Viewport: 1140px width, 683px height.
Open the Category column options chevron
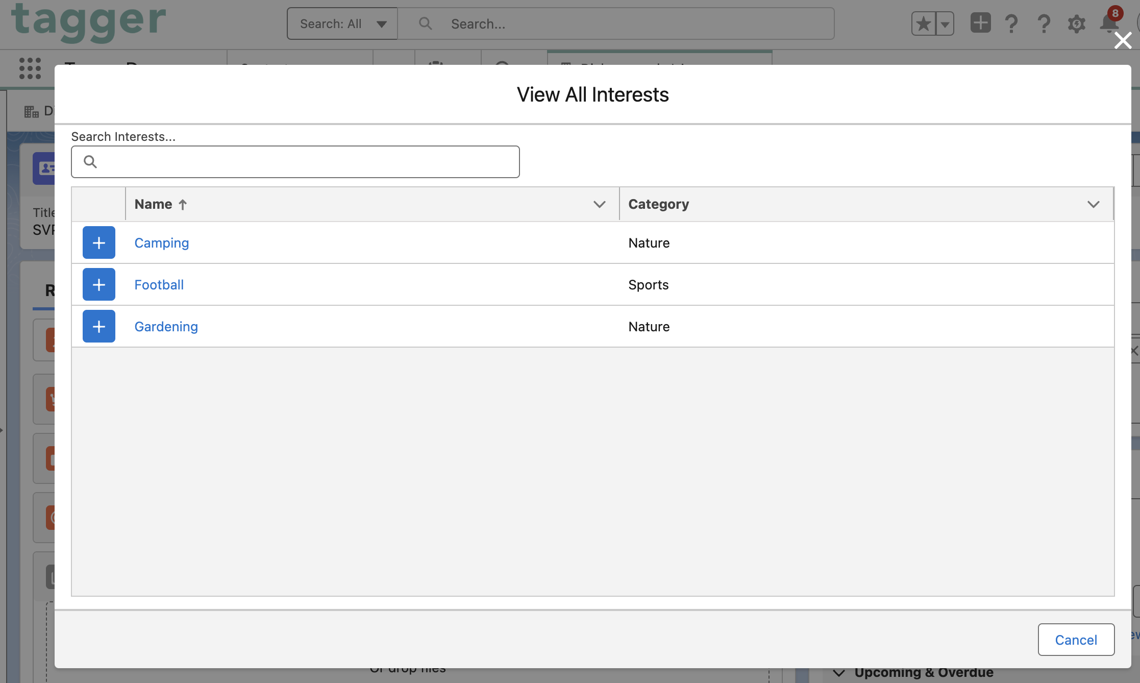coord(1093,204)
